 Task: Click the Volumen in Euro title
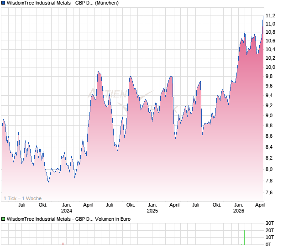113,219
